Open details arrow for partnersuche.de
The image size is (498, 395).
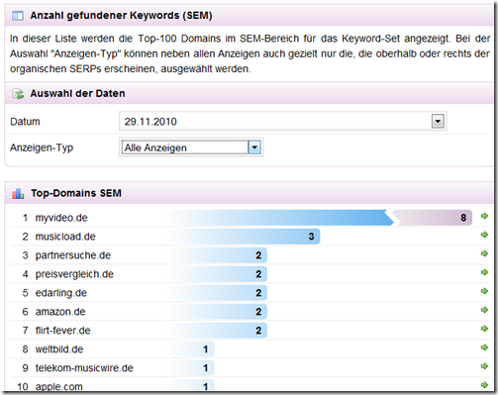484,253
